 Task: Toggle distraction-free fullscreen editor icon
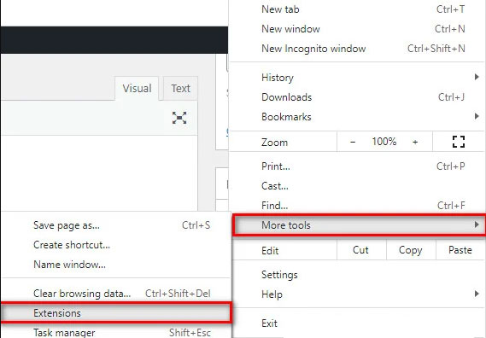(x=179, y=118)
